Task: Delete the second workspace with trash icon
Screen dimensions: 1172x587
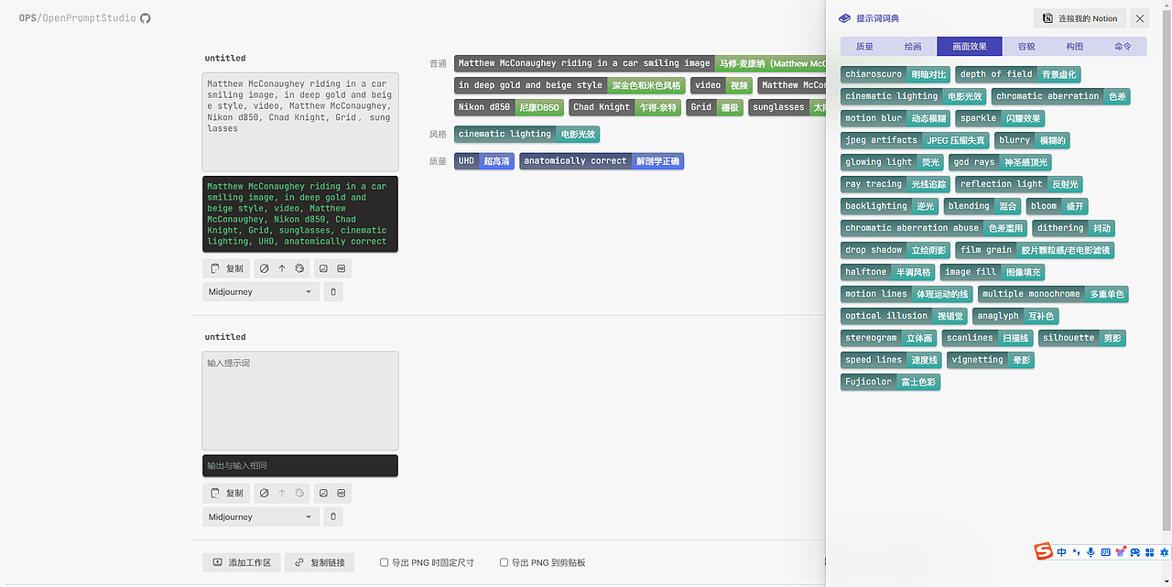Action: click(x=333, y=516)
